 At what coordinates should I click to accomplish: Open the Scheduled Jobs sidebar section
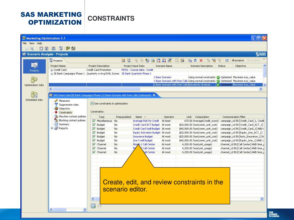34,96
